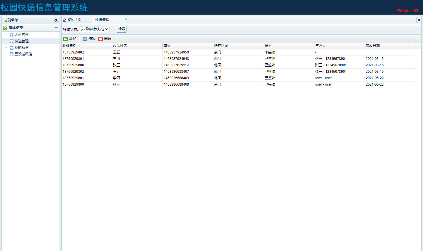Click the 修改密码 link
423x251 pixels.
point(403,11)
